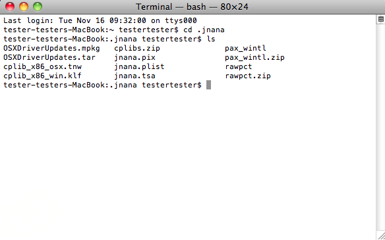
Task: Click the cd .jnana command text
Action: 204,30
